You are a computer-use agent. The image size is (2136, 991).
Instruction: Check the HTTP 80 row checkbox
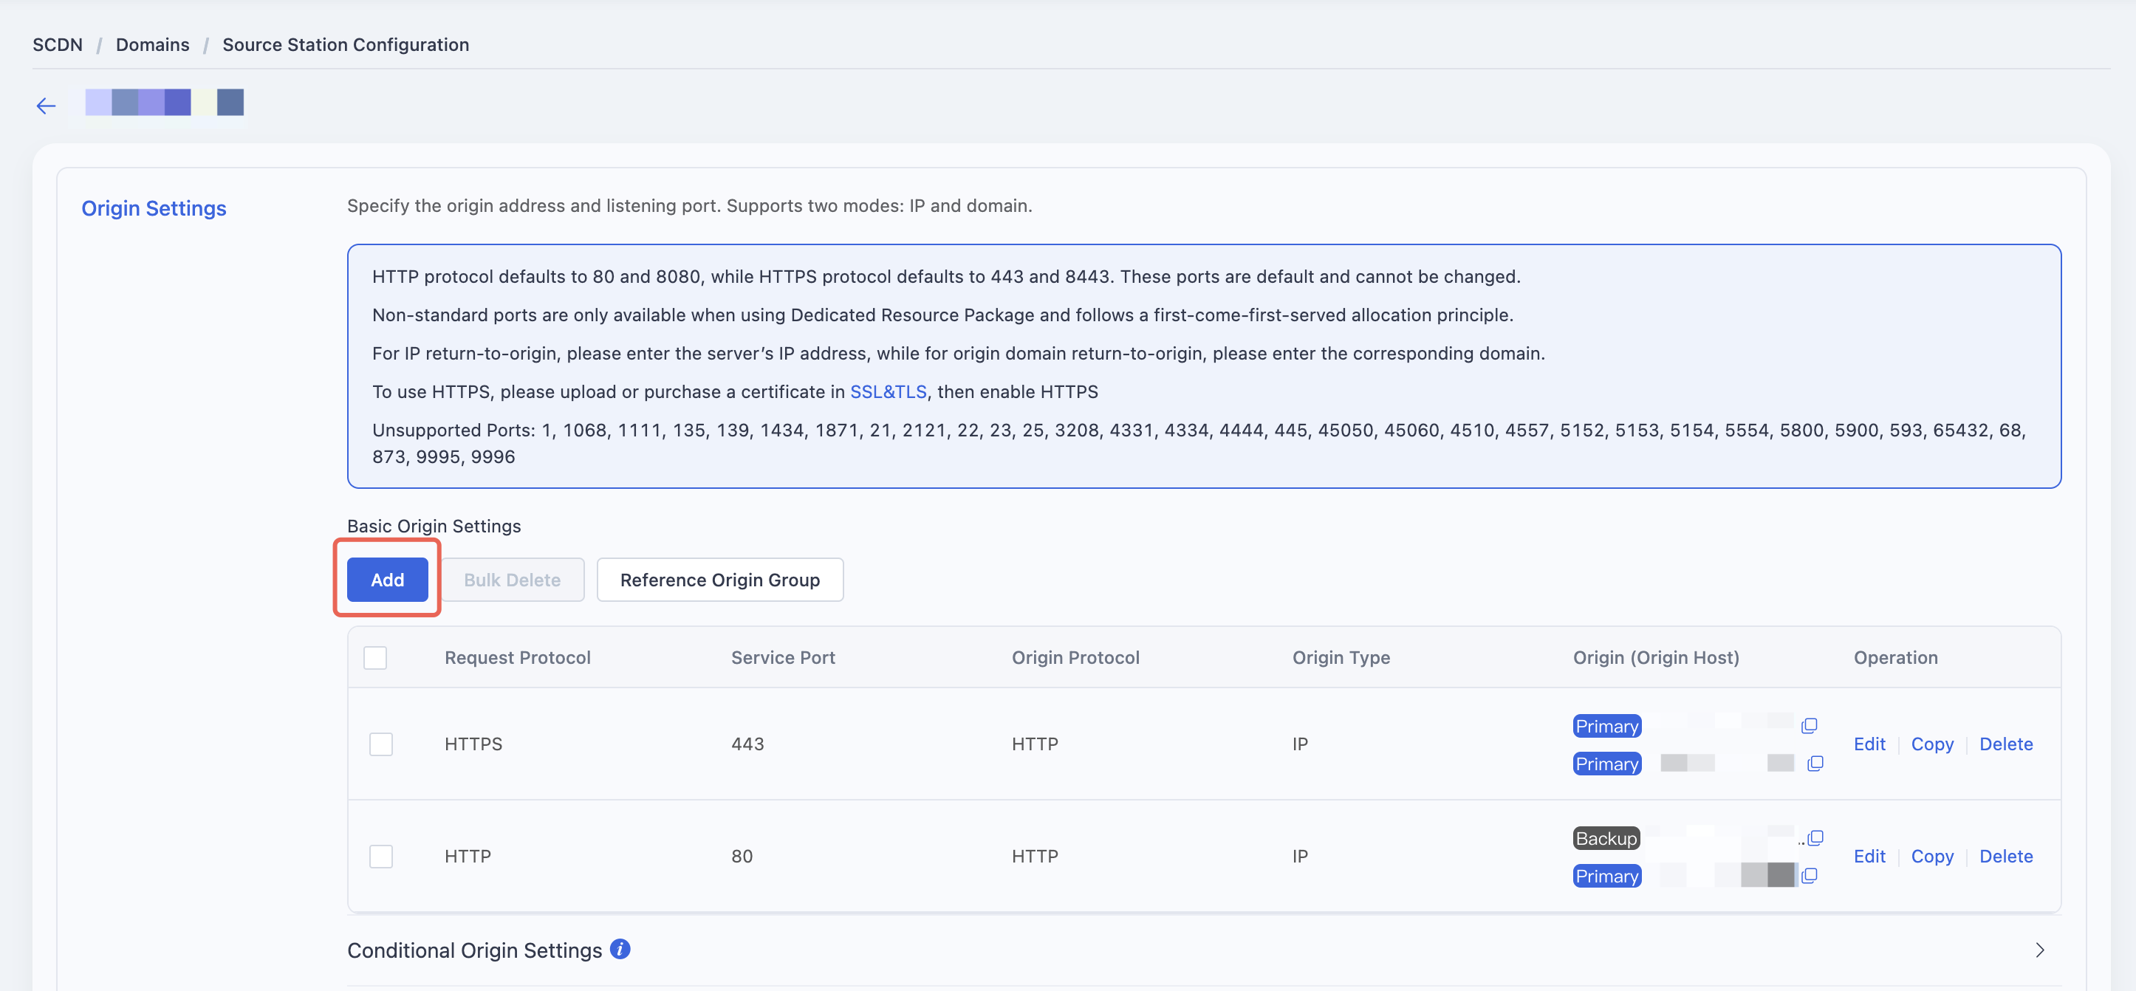point(380,856)
